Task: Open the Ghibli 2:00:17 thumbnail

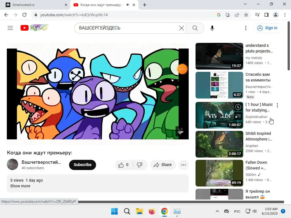Action: (x=219, y=144)
